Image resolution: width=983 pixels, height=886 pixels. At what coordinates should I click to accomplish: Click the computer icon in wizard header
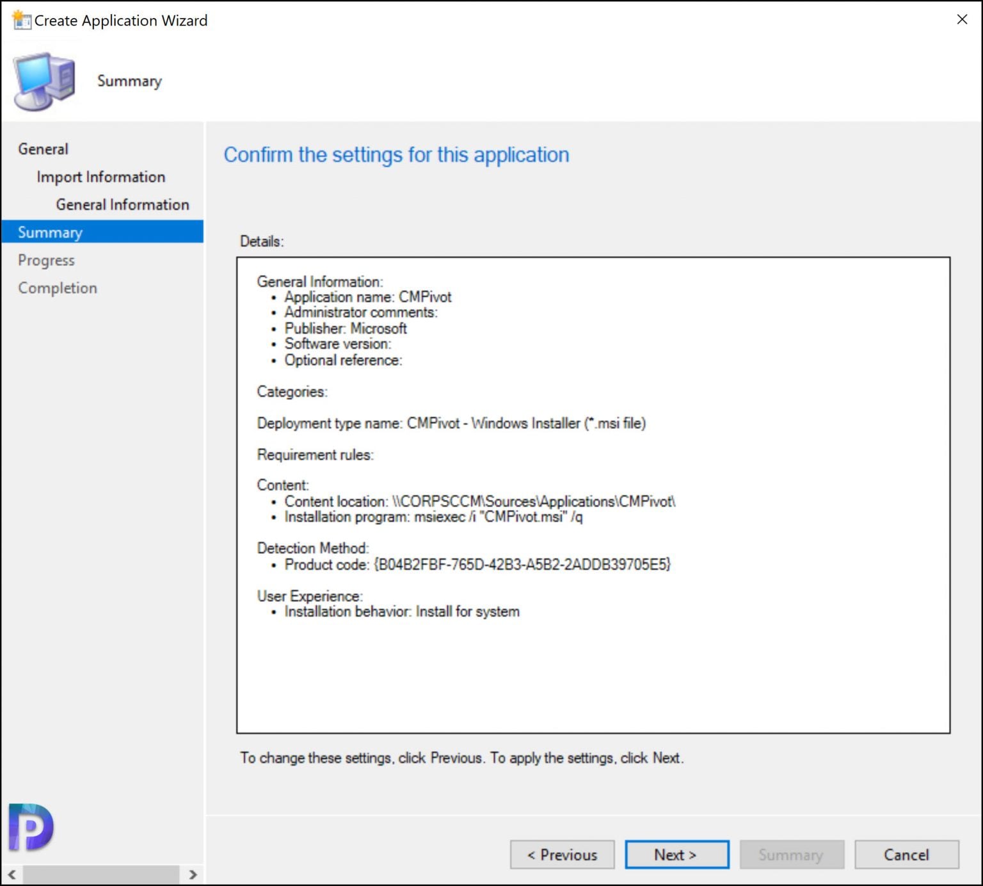[x=44, y=81]
